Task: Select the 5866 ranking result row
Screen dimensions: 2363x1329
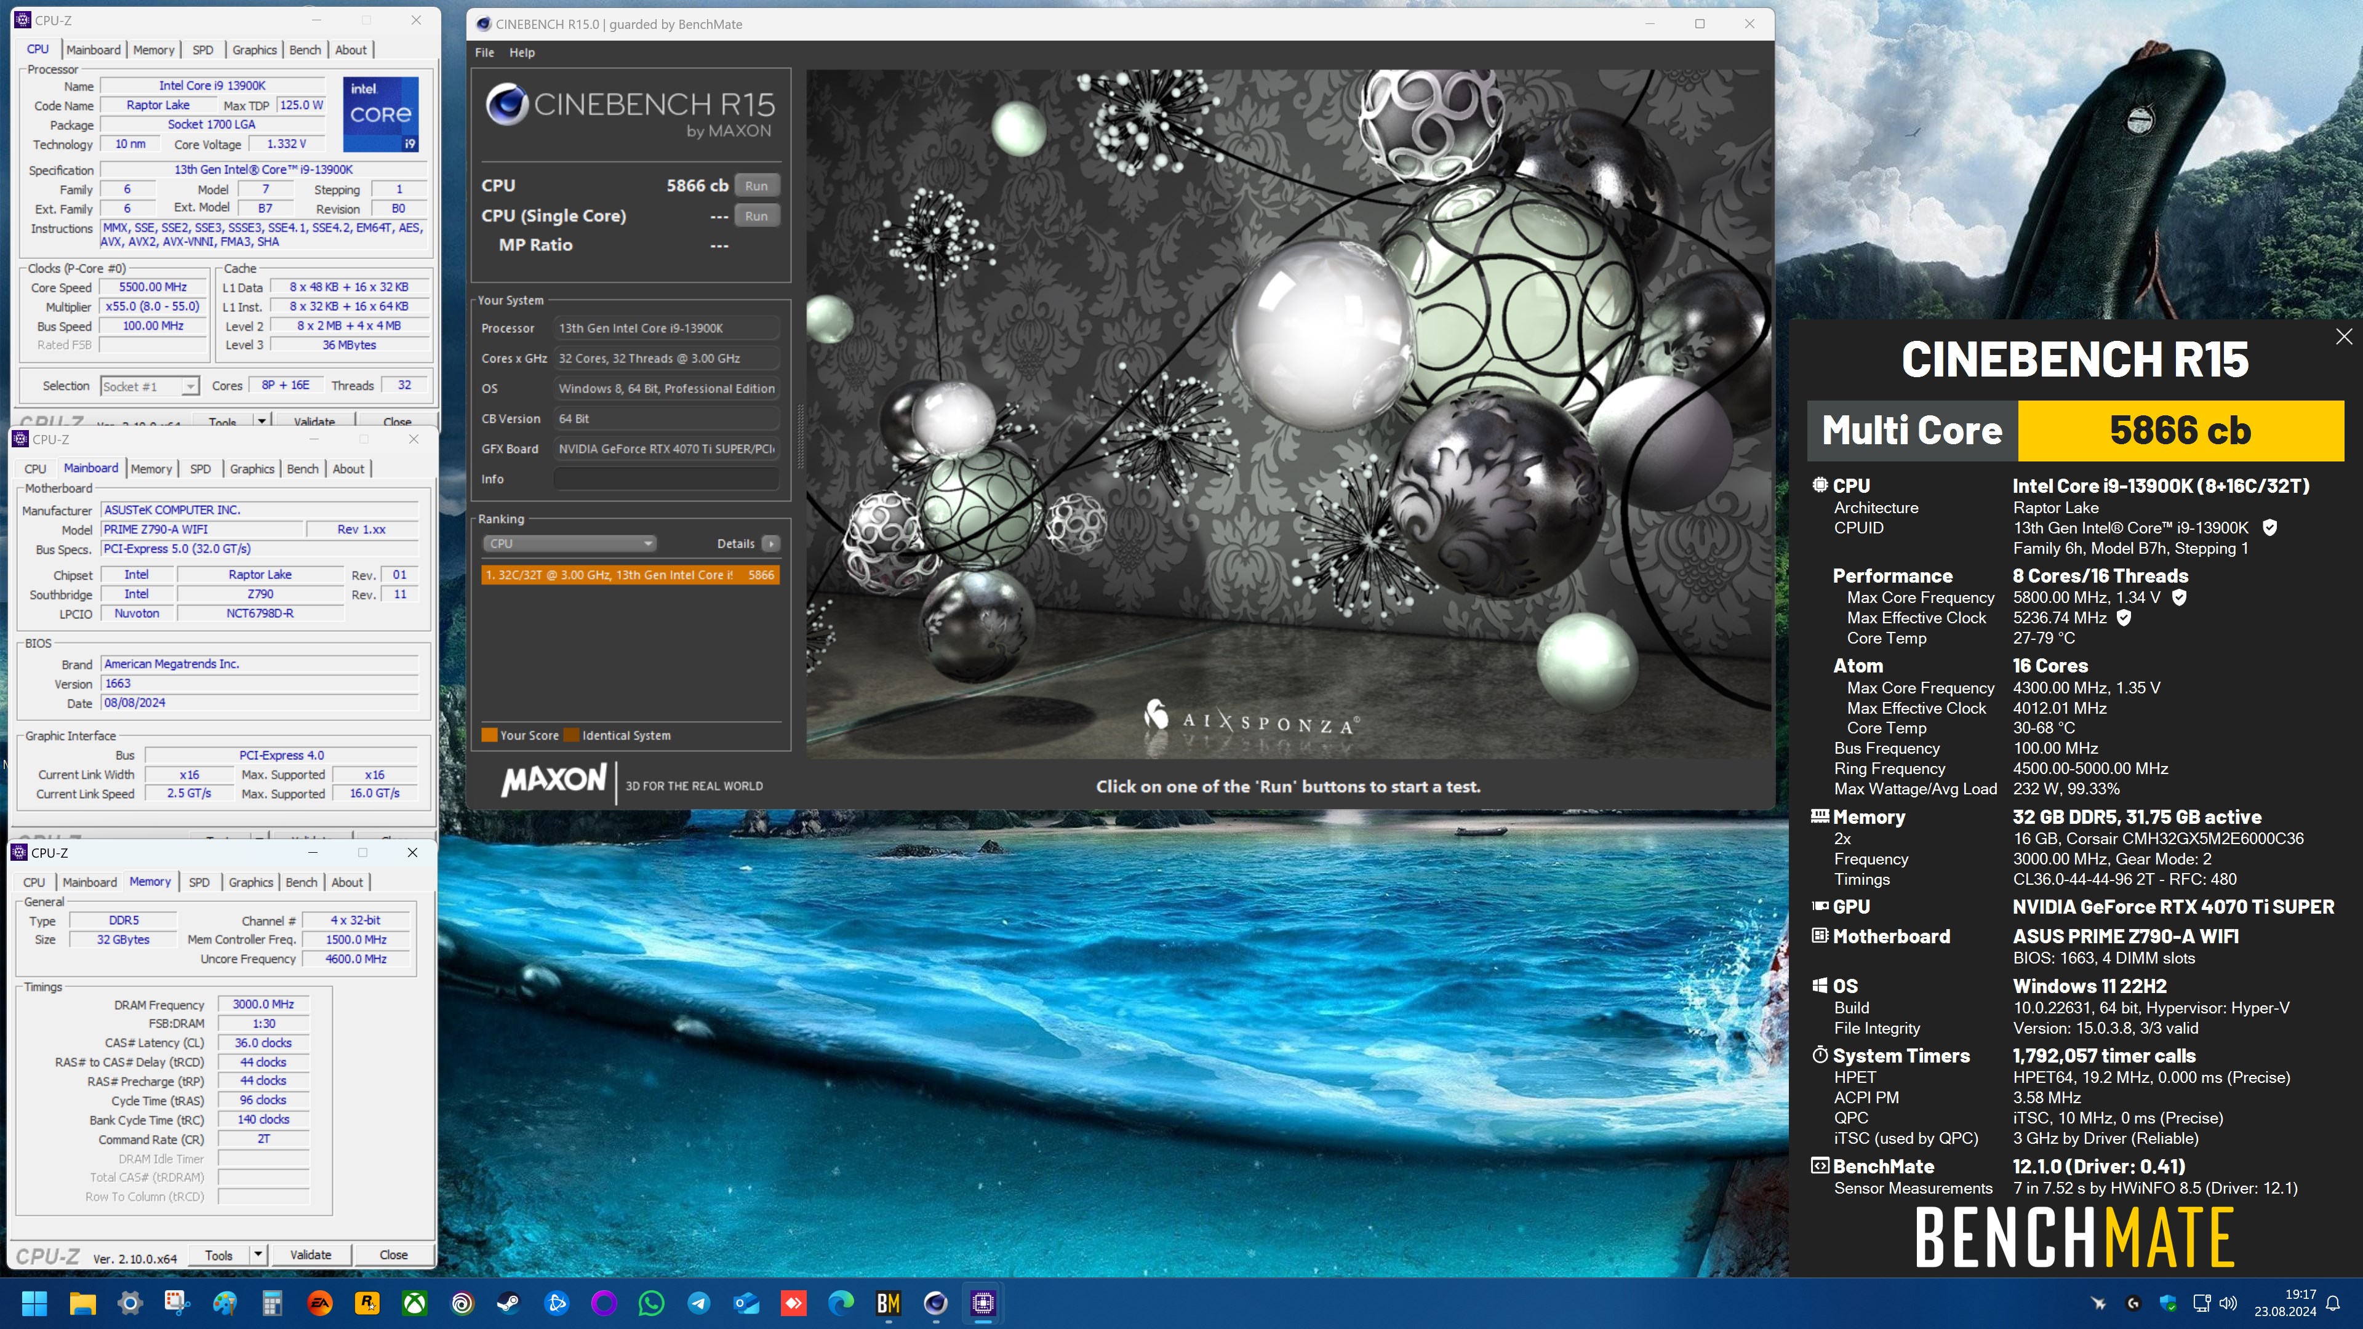Action: pos(630,574)
